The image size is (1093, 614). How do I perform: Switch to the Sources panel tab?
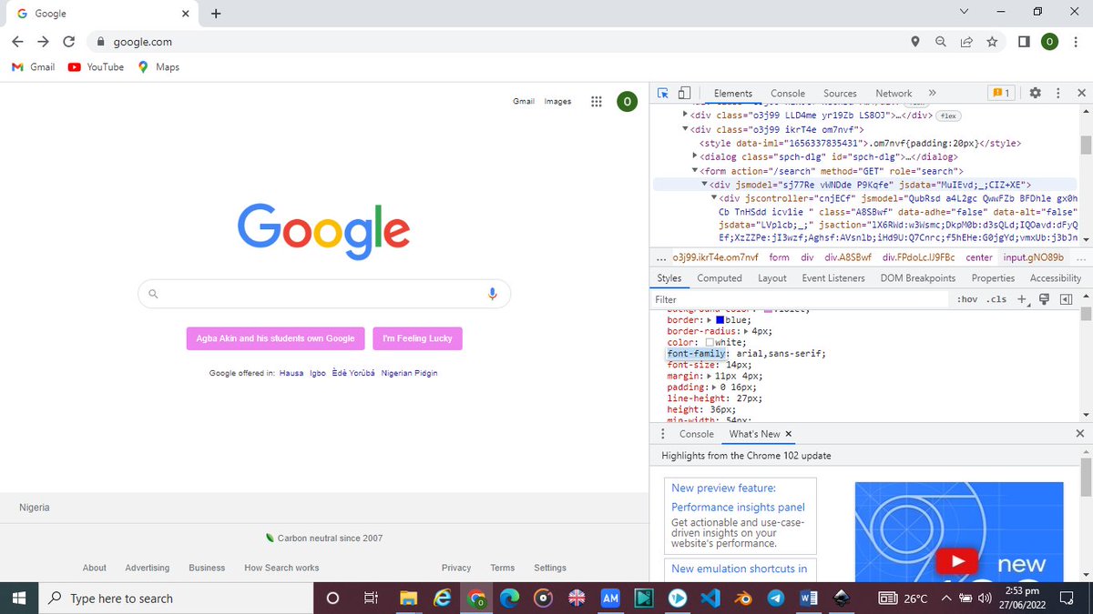pos(840,93)
